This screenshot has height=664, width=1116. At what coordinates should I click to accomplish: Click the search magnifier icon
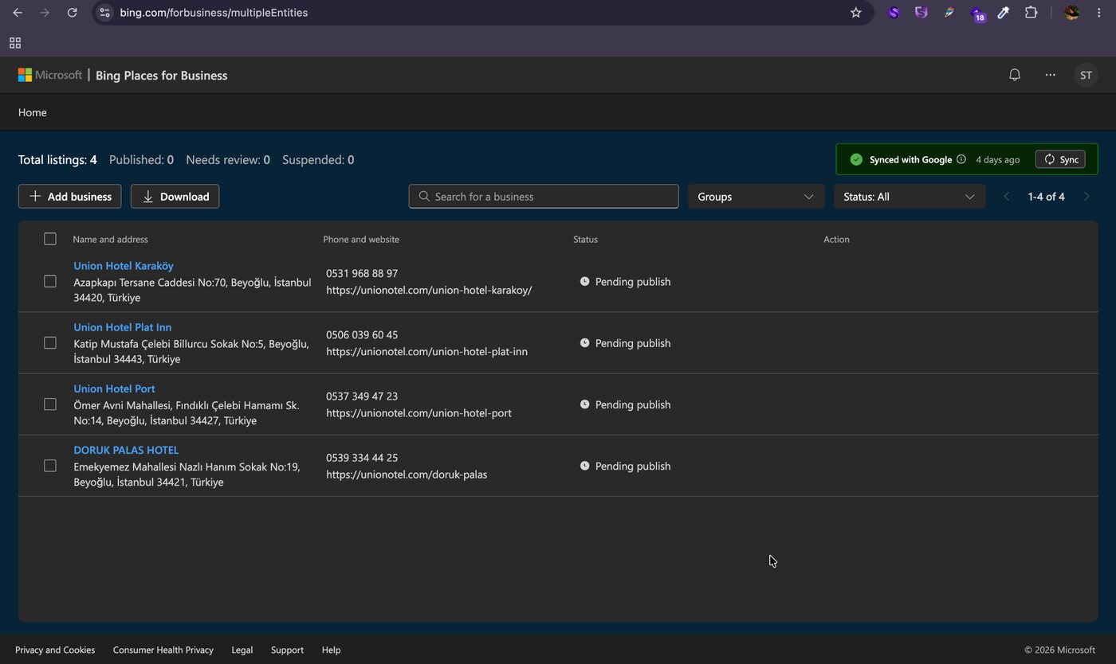pos(424,197)
